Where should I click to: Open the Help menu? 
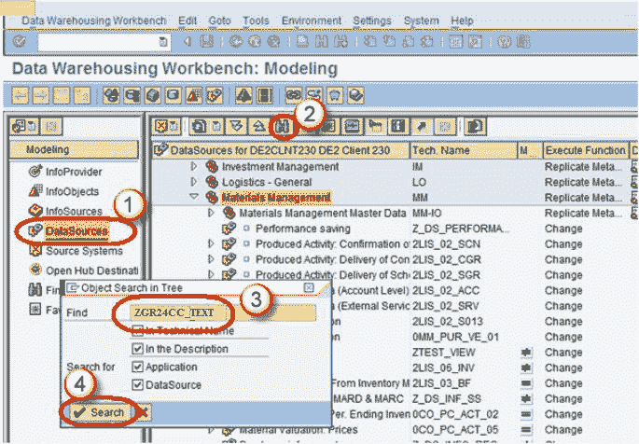coord(462,21)
